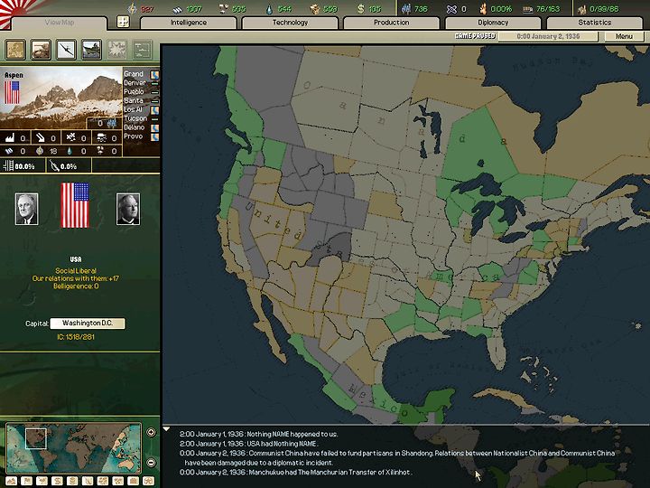The width and height of the screenshot is (650, 488).
Task: Click the transport capacity icon showing 76/153
Action: [528, 9]
